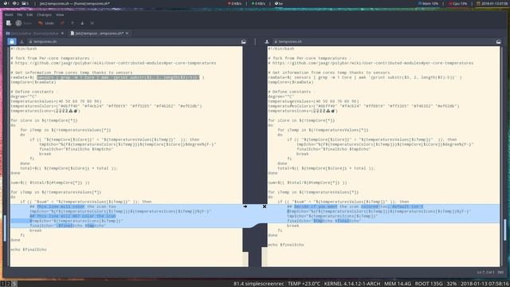Click 'TEMP +23.0°C' in bottom bar

click(x=304, y=284)
